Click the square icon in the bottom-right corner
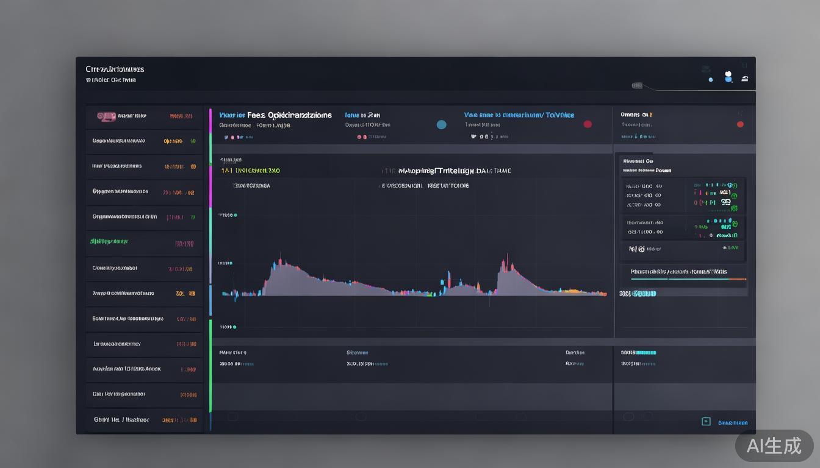 tap(706, 421)
